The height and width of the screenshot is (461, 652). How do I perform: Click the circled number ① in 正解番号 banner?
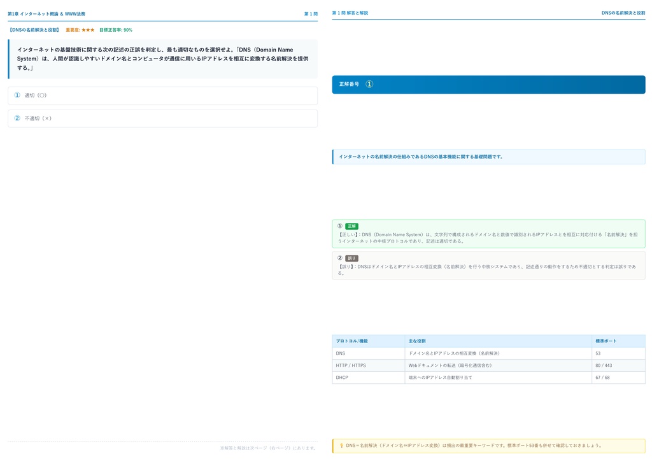369,85
